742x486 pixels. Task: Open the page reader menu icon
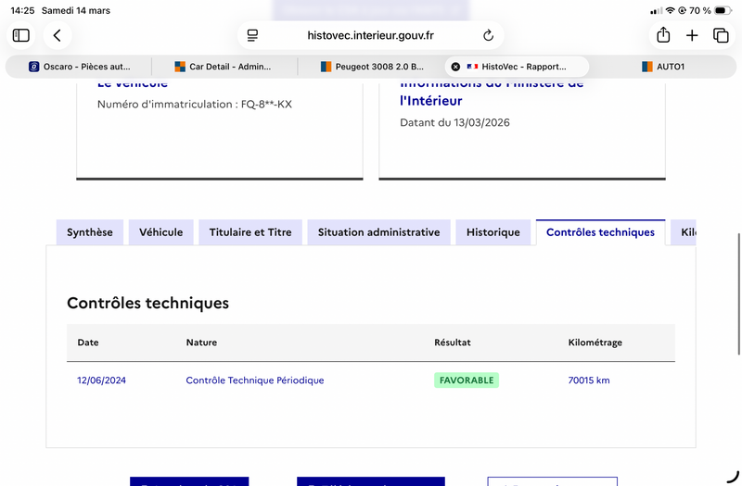coord(253,35)
